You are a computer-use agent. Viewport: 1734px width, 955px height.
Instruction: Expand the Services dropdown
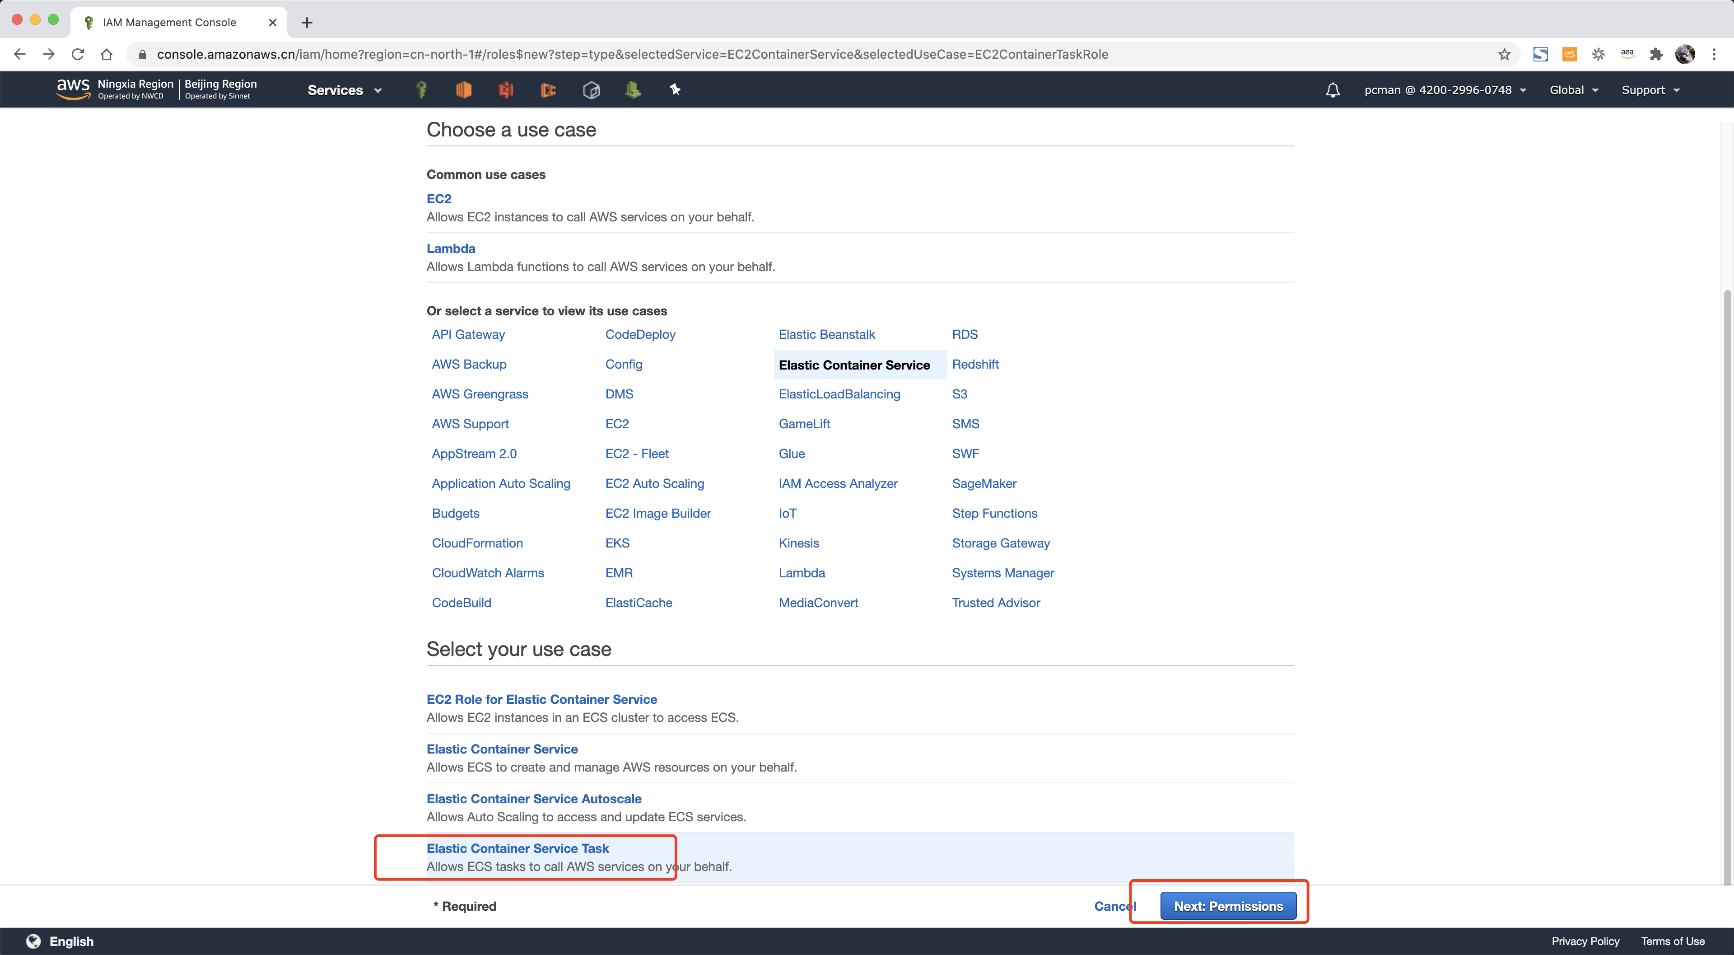click(345, 90)
